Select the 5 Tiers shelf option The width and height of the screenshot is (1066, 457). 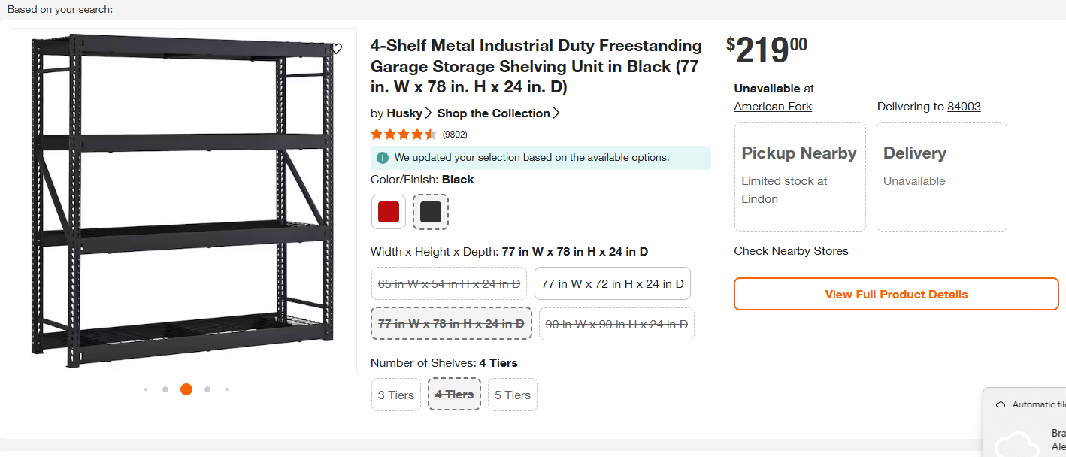[x=513, y=395]
